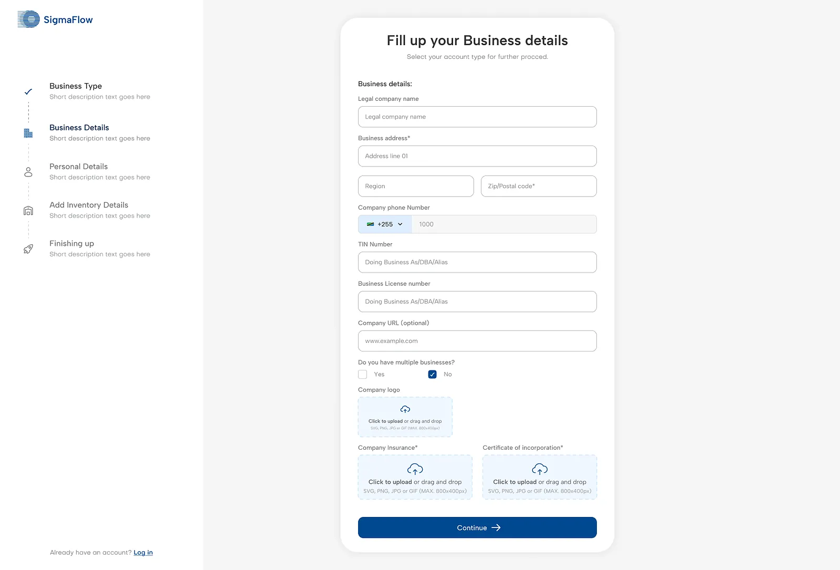Click the 'Business details:' section label

(385, 84)
